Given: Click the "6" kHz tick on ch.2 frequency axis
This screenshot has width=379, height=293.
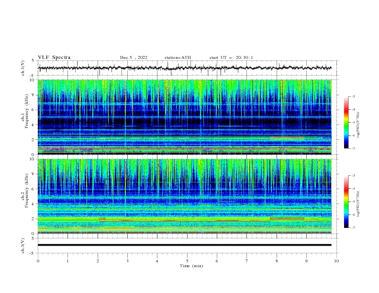Looking at the screenshot, I should coord(34,189).
